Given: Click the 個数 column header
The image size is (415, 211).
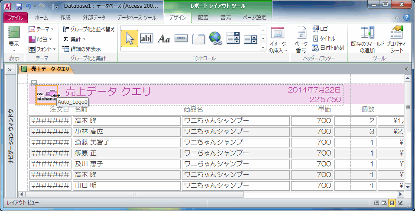Looking at the screenshot, I should coord(368,109).
